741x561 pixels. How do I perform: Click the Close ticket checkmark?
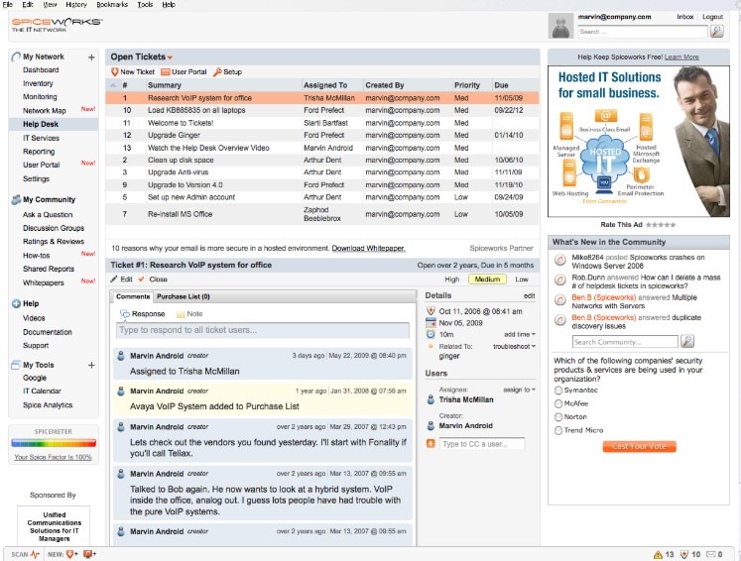point(141,280)
